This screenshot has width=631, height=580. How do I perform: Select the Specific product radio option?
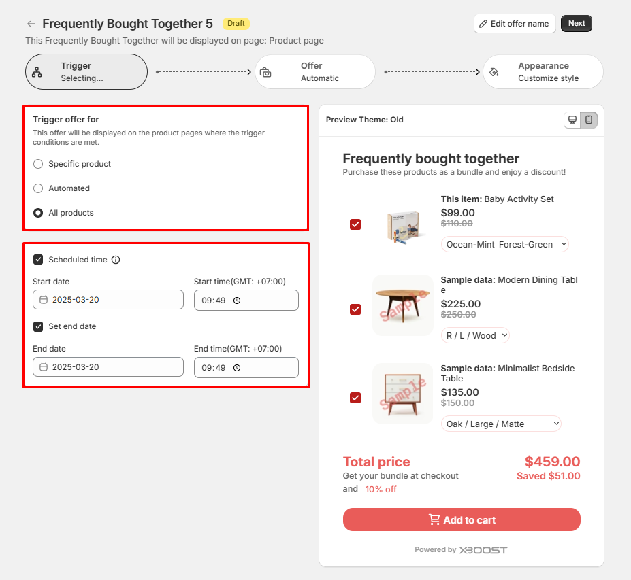click(38, 164)
